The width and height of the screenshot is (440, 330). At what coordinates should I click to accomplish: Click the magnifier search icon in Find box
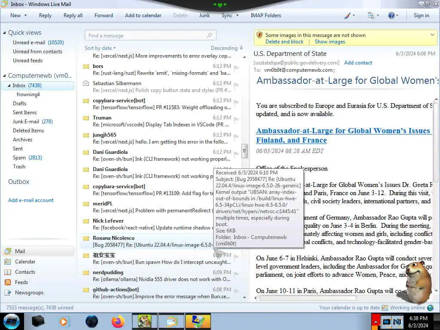[209, 35]
